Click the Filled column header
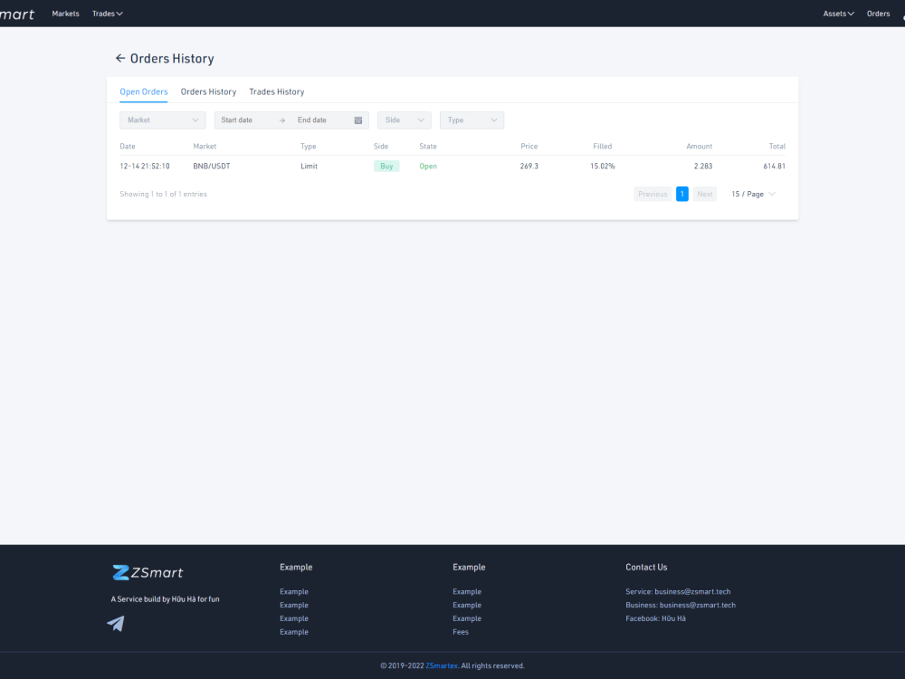Image resolution: width=905 pixels, height=679 pixels. pyautogui.click(x=603, y=147)
